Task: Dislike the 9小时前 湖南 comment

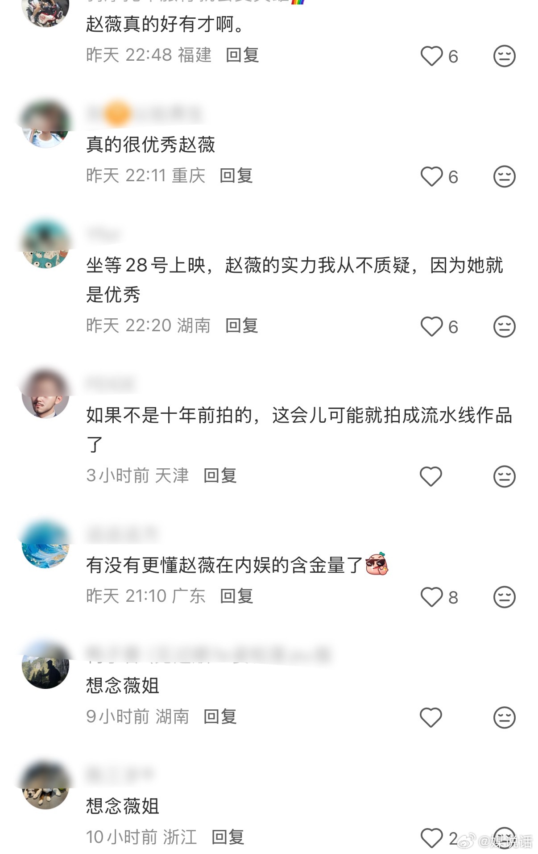Action: tap(504, 717)
